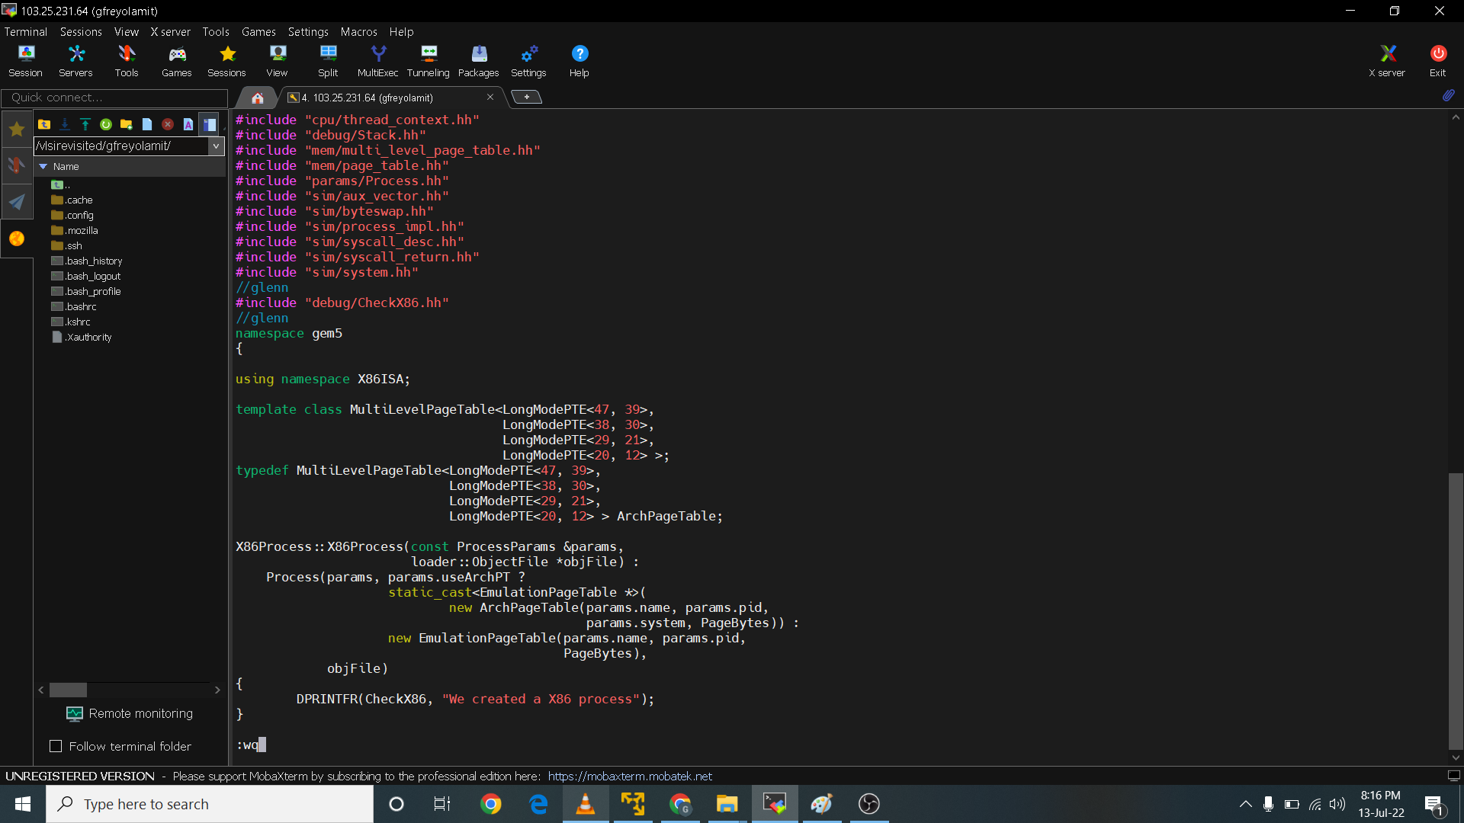Image resolution: width=1464 pixels, height=823 pixels.
Task: Open the mobaxterm.mobatek.net link
Action: pos(630,776)
